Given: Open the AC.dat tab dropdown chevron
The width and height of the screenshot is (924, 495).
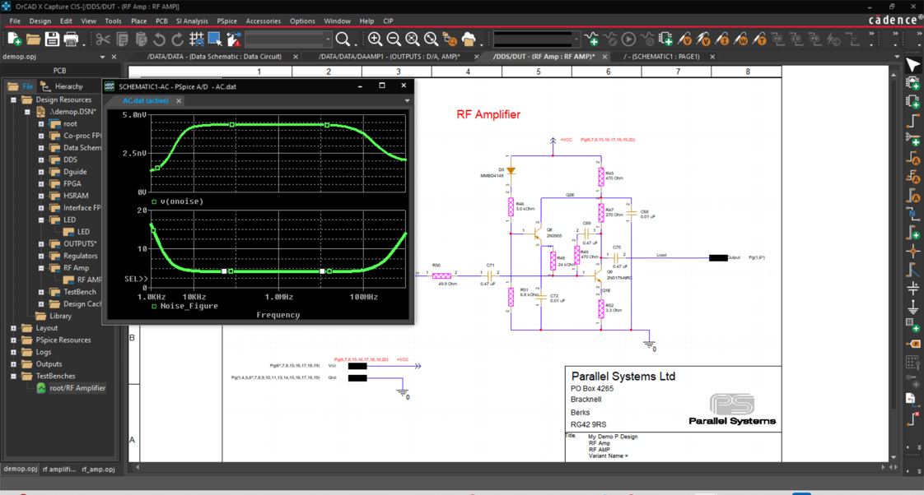Looking at the screenshot, I should click(407, 100).
